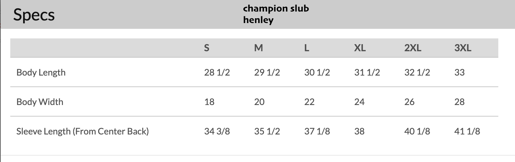Viewport: 515px width, 162px height.
Task: Click the 28 1/2 body length value
Action: [217, 72]
